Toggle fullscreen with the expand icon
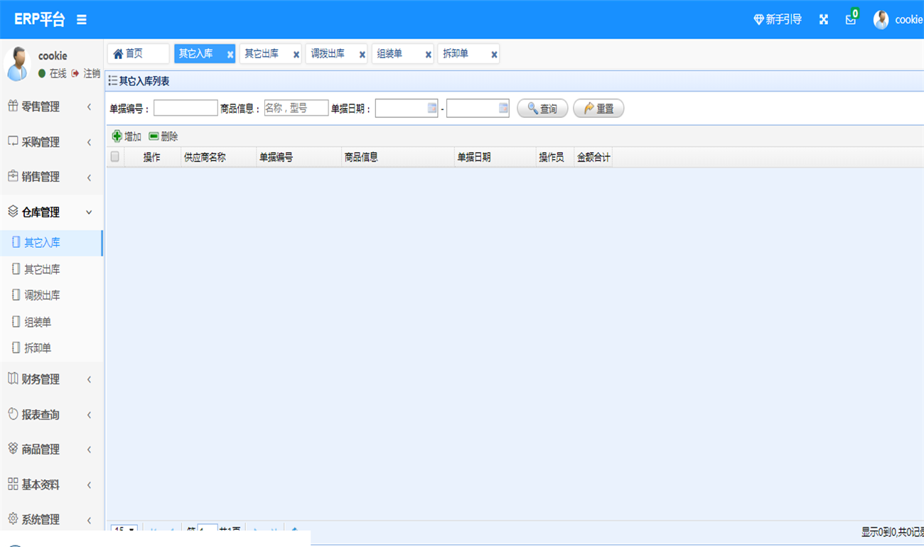 (x=823, y=20)
